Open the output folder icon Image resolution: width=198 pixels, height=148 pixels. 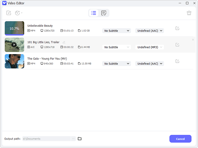click(x=80, y=139)
